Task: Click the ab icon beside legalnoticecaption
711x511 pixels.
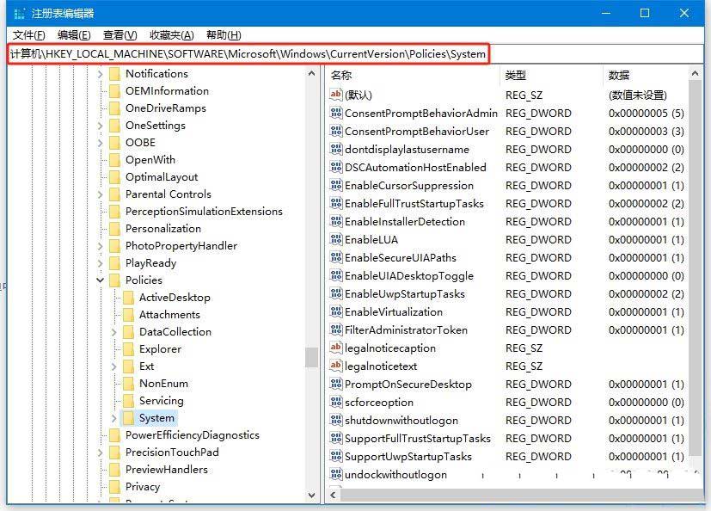Action: coord(335,348)
